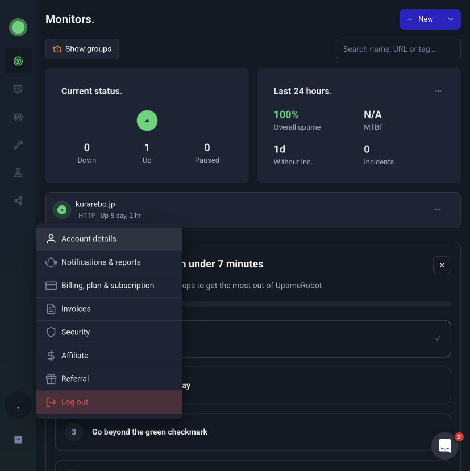This screenshot has width=470, height=471.
Task: Open the chat widget with 2 unread
Action: point(445,446)
